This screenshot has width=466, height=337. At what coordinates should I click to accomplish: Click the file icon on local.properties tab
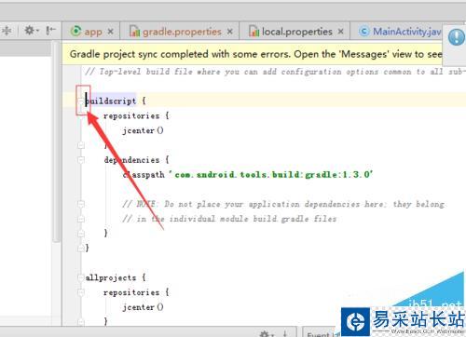tap(254, 32)
